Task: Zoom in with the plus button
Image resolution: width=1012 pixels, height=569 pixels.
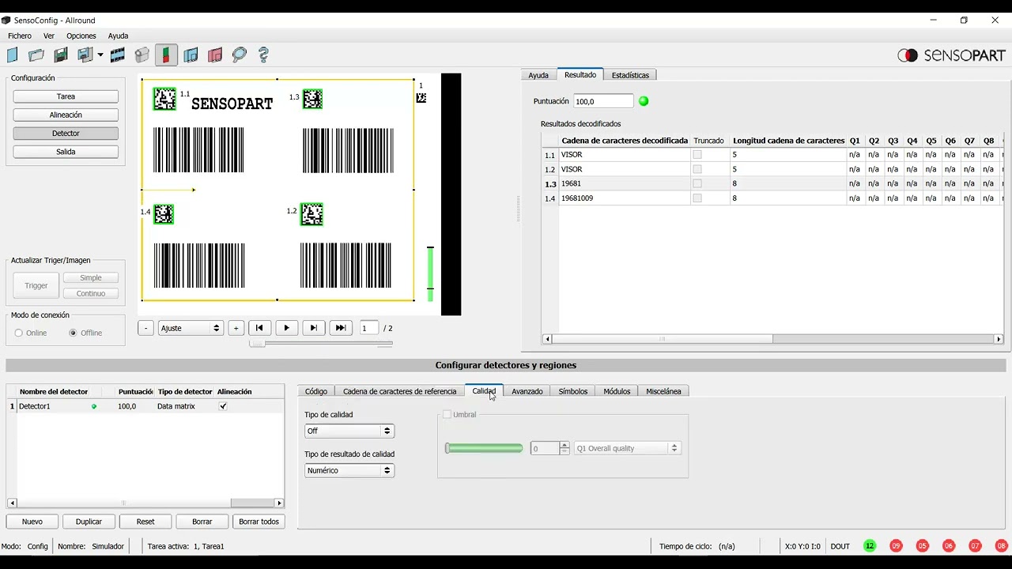Action: (x=236, y=328)
